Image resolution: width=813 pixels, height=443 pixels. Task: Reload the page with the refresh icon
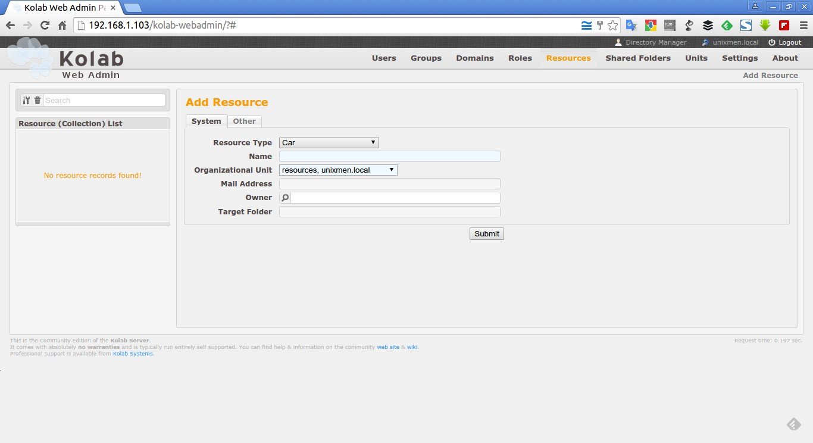[x=45, y=26]
